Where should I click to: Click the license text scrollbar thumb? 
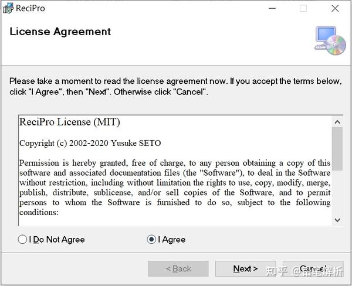[337, 149]
